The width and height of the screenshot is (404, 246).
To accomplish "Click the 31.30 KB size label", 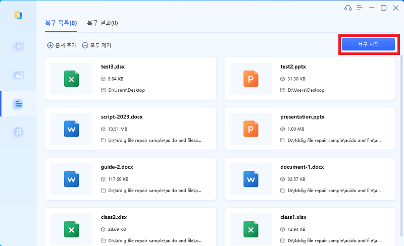I will [x=296, y=79].
